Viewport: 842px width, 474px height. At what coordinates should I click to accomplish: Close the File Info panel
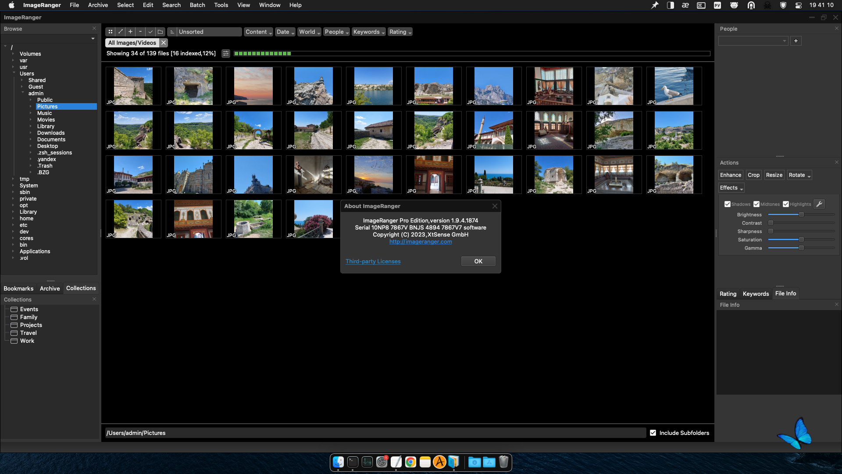pos(837,305)
